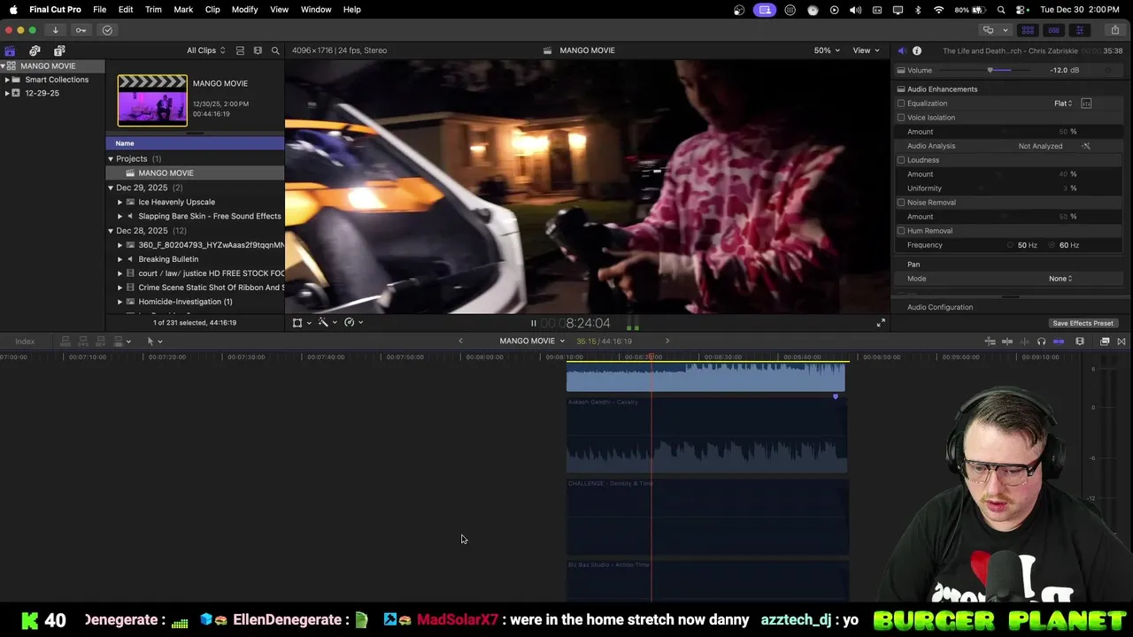Click the Share export button
The width and height of the screenshot is (1133, 637).
pos(1114,30)
